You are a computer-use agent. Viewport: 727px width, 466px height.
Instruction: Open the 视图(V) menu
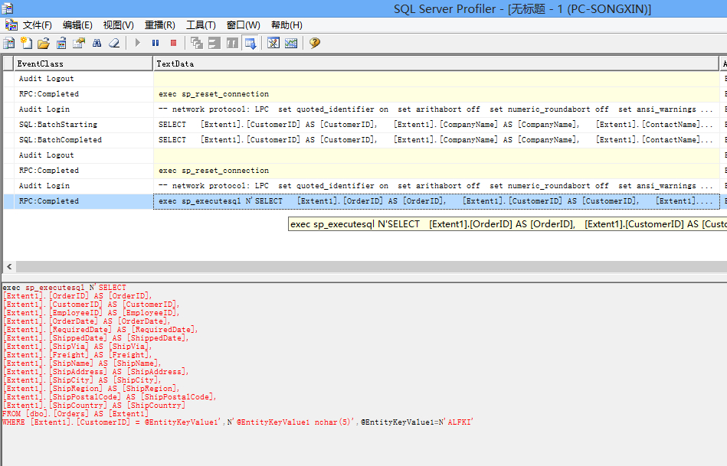pos(118,25)
